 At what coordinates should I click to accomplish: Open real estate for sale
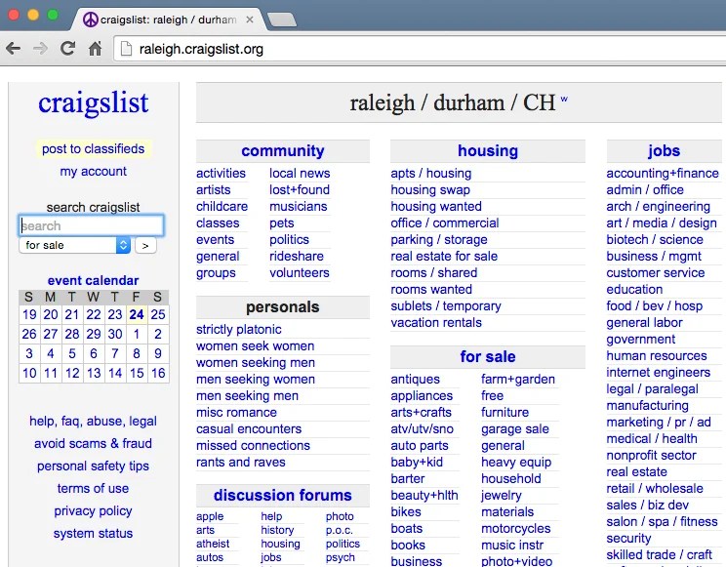tap(444, 256)
